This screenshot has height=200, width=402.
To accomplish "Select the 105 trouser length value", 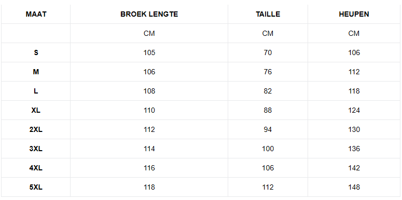I will pos(149,52).
